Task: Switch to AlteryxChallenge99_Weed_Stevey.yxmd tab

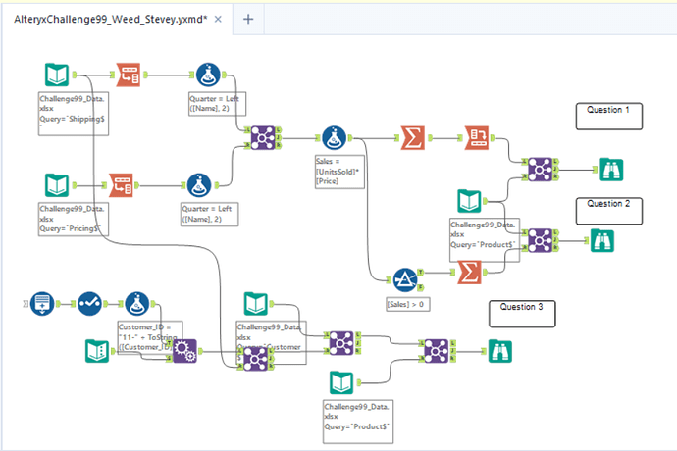Action: click(x=108, y=19)
